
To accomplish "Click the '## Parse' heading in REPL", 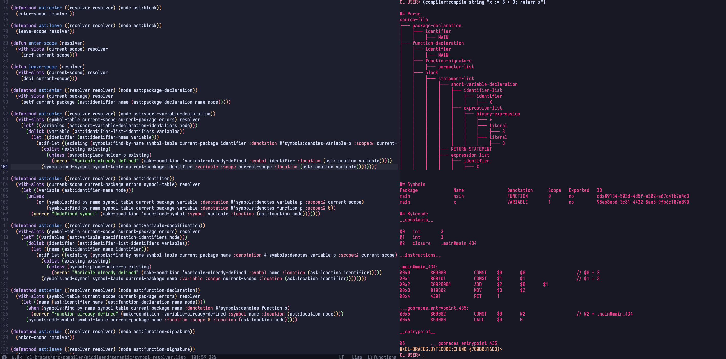I will click(x=410, y=14).
